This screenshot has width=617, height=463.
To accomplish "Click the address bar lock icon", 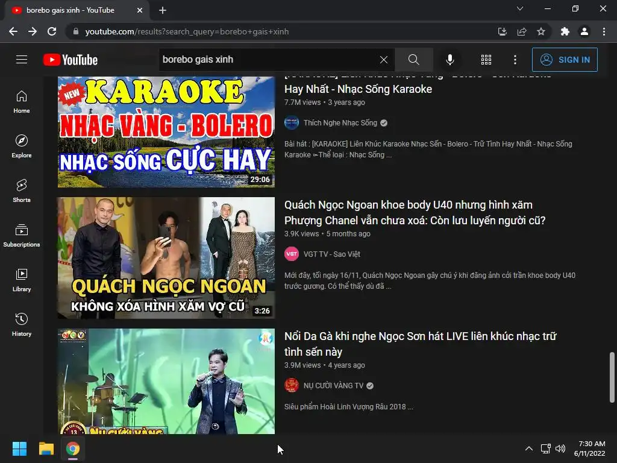I will 76,31.
